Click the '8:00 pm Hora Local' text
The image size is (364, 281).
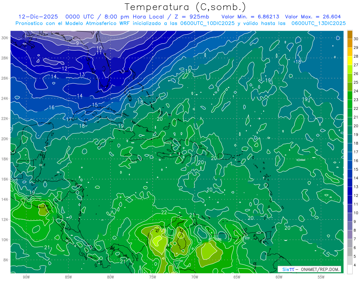click(134, 17)
